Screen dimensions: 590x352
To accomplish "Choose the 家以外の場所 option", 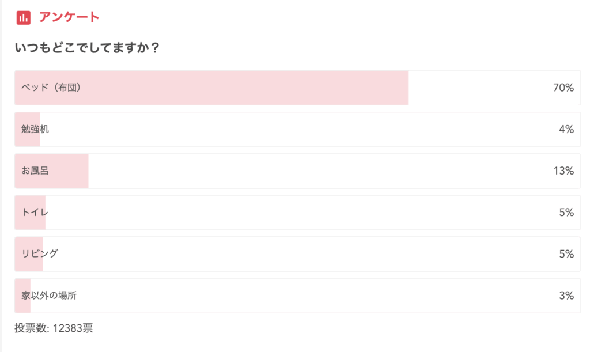I will tap(49, 296).
